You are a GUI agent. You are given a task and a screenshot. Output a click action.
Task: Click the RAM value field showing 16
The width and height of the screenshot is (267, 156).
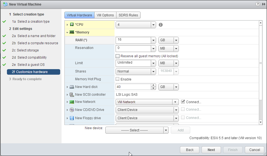pos(133,40)
